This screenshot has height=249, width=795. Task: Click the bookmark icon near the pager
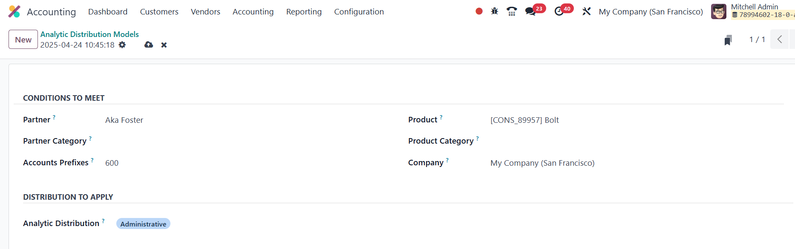point(728,40)
